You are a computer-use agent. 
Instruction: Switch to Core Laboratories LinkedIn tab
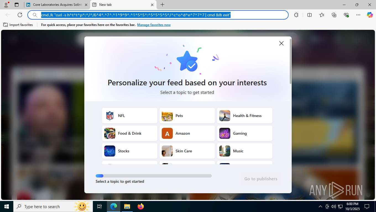(57, 5)
